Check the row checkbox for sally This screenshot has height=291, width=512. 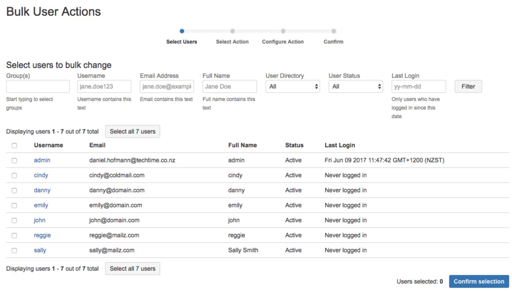14,250
